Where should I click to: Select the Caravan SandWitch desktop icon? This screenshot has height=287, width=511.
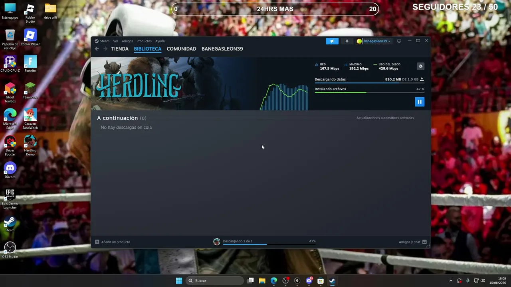coord(30,120)
